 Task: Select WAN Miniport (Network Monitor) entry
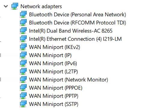click(68, 80)
